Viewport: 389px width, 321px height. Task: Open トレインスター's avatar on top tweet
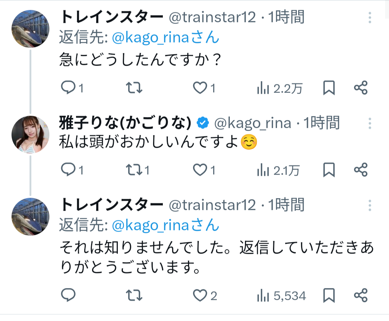(31, 28)
